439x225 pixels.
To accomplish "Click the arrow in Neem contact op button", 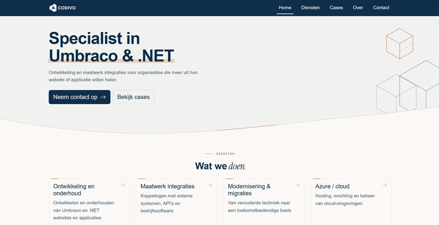I will point(103,97).
